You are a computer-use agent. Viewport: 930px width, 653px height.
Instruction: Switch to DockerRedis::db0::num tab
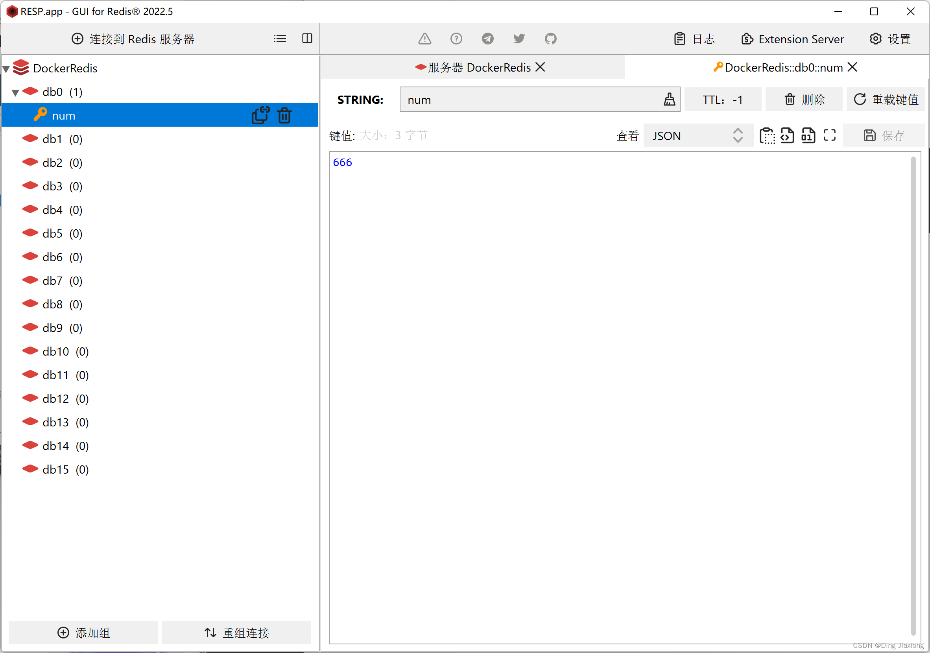(x=778, y=67)
